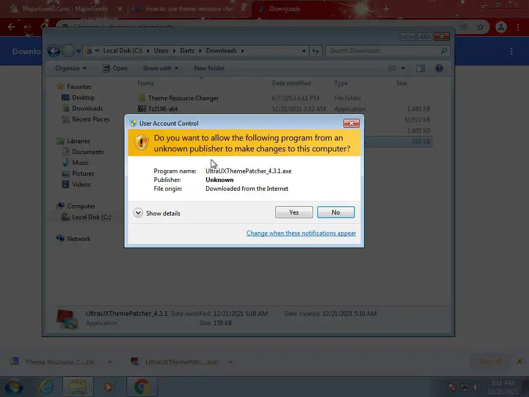Expand Show details in the UAC dialog
This screenshot has height=397, width=529.
coord(157,213)
